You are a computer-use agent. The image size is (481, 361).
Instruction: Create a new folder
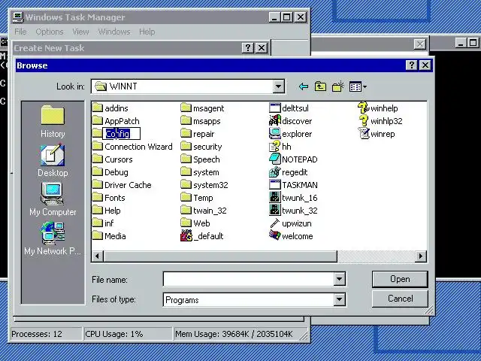coord(337,87)
